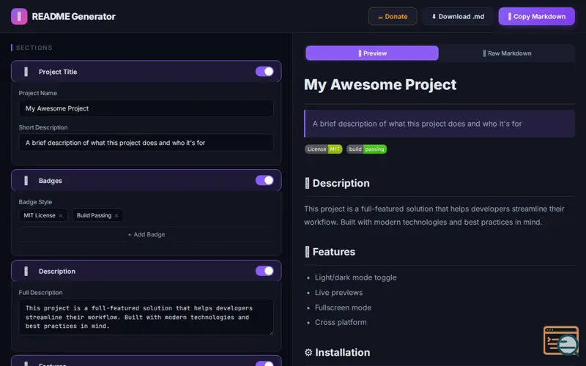Viewport: 586px width, 366px height.
Task: Click the README Generator title text
Action: tap(74, 16)
